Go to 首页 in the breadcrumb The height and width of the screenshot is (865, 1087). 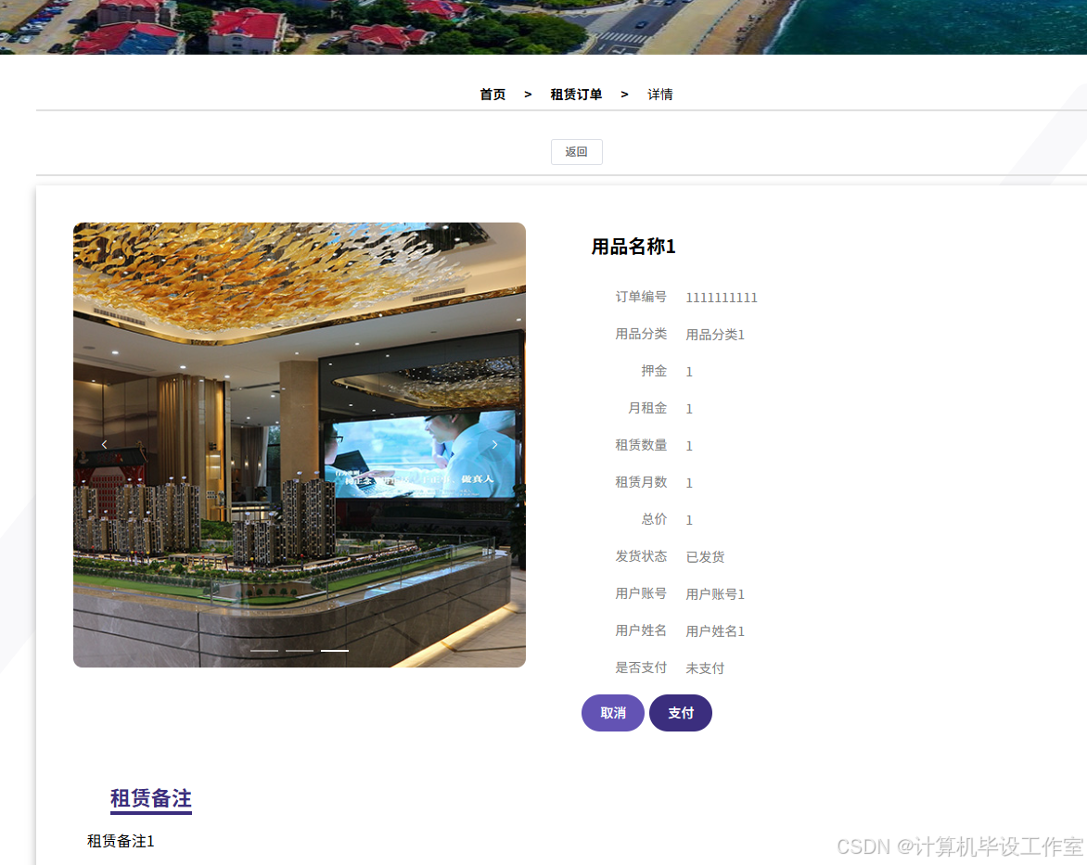tap(492, 95)
